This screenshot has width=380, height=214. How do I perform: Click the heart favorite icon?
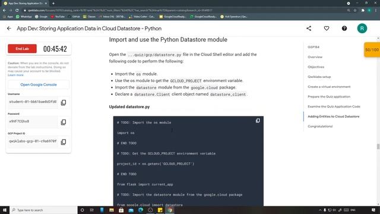(327, 29)
